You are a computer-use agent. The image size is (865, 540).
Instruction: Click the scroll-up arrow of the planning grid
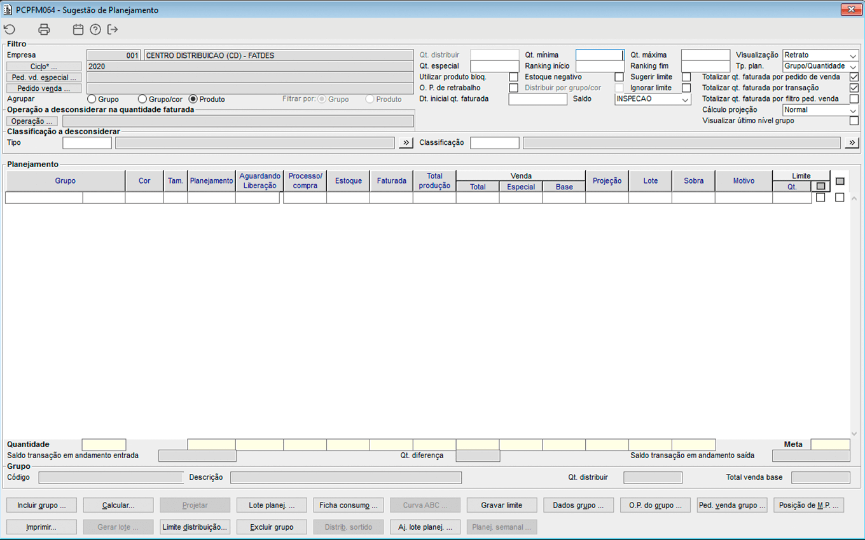pos(854,199)
